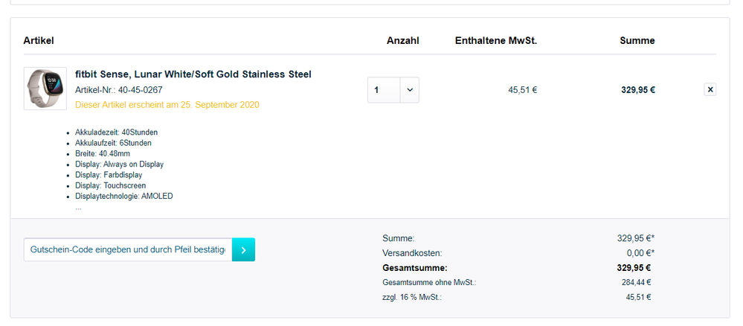Click the Gutschein-Code input field
This screenshot has height=326, width=743.
[x=128, y=249]
